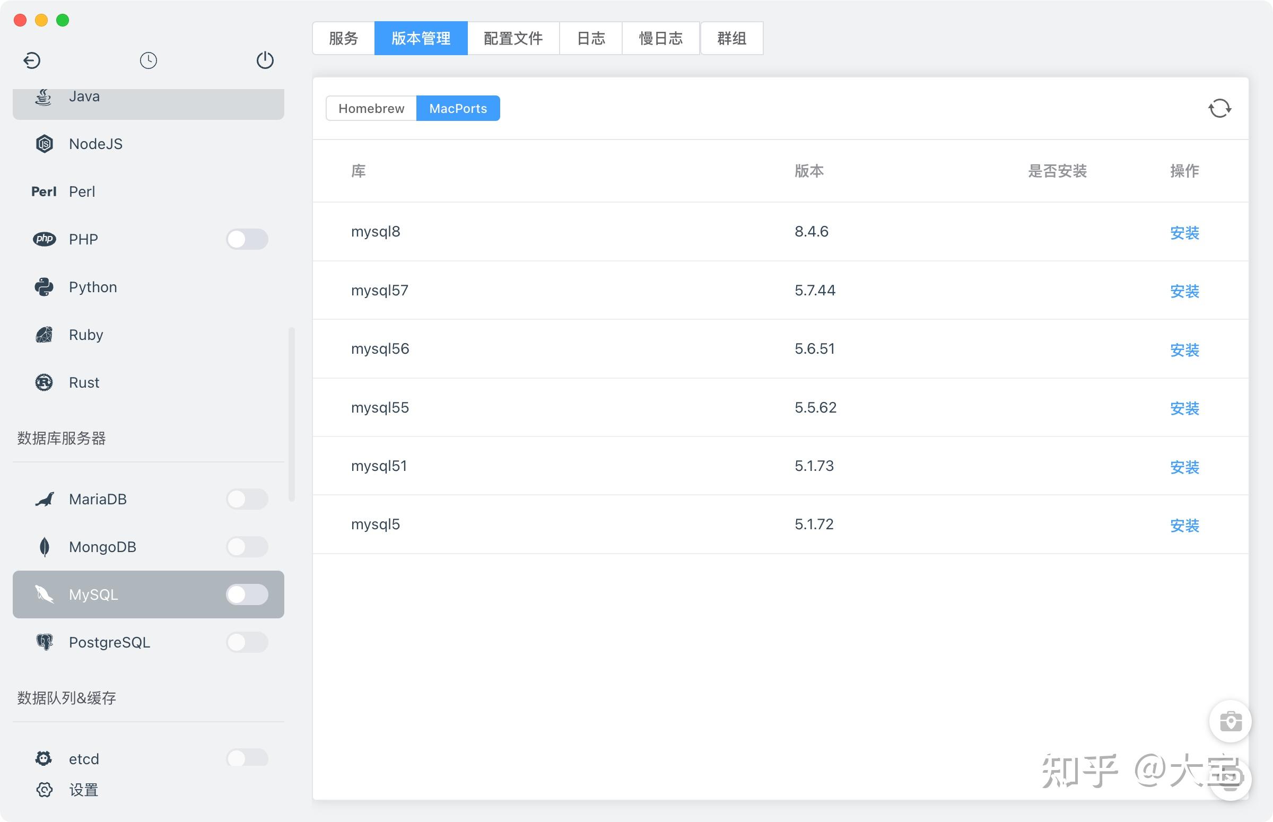Refresh the MacPorts version list
1273x822 pixels.
tap(1221, 108)
